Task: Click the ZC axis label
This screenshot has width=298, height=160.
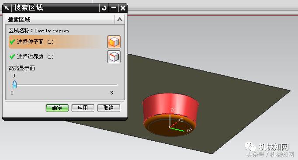Action: [x=173, y=110]
